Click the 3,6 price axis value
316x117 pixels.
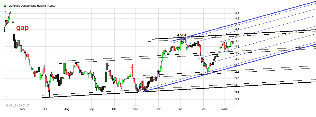click(x=237, y=79)
